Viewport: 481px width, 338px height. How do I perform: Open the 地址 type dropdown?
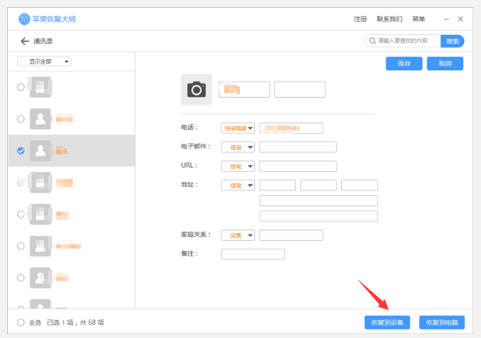coord(238,185)
